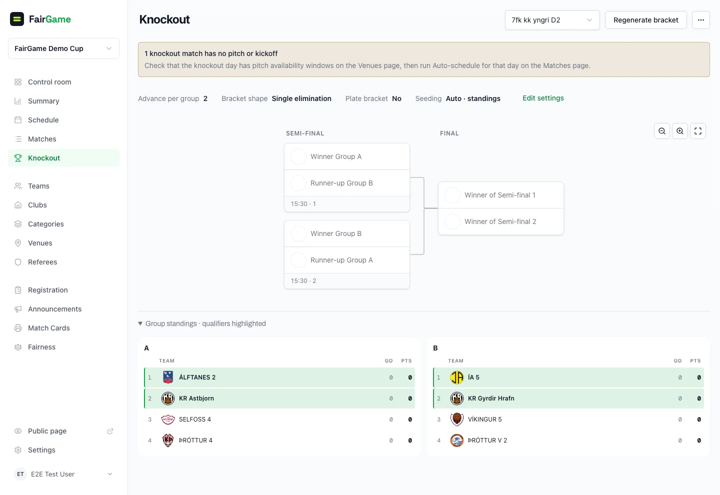Image resolution: width=720 pixels, height=495 pixels.
Task: Zoom out the bracket view
Action: [662, 131]
